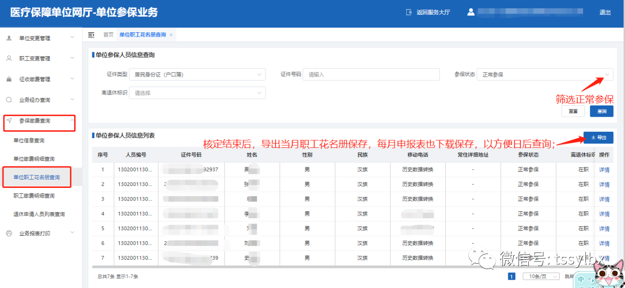The height and width of the screenshot is (288, 625).
Task: Open the 证件类型 dropdown
Action: point(197,75)
